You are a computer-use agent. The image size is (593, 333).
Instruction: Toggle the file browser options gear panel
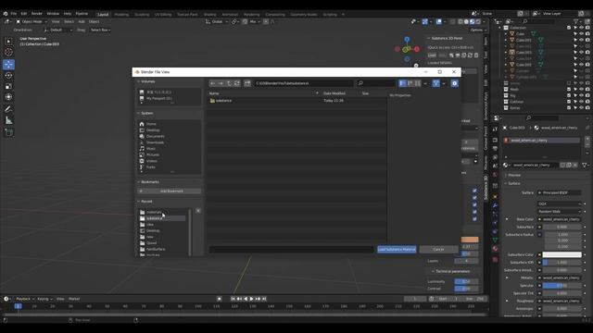[455, 83]
